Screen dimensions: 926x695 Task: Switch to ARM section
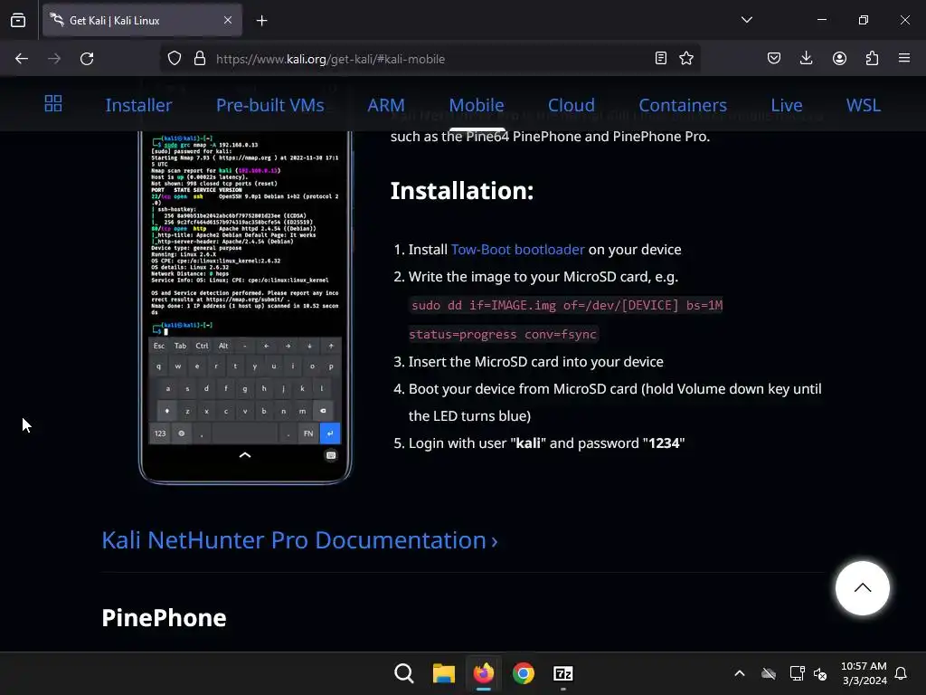386,105
